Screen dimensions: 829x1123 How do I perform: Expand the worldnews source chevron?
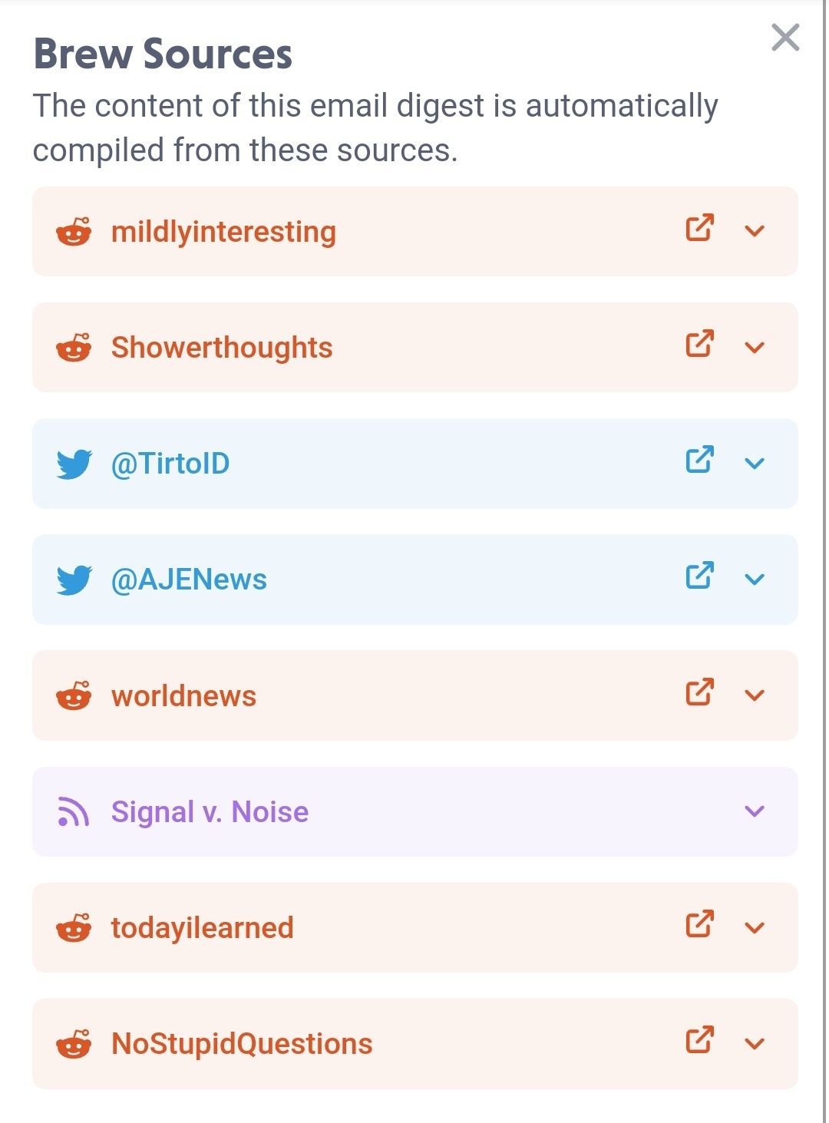(x=755, y=695)
